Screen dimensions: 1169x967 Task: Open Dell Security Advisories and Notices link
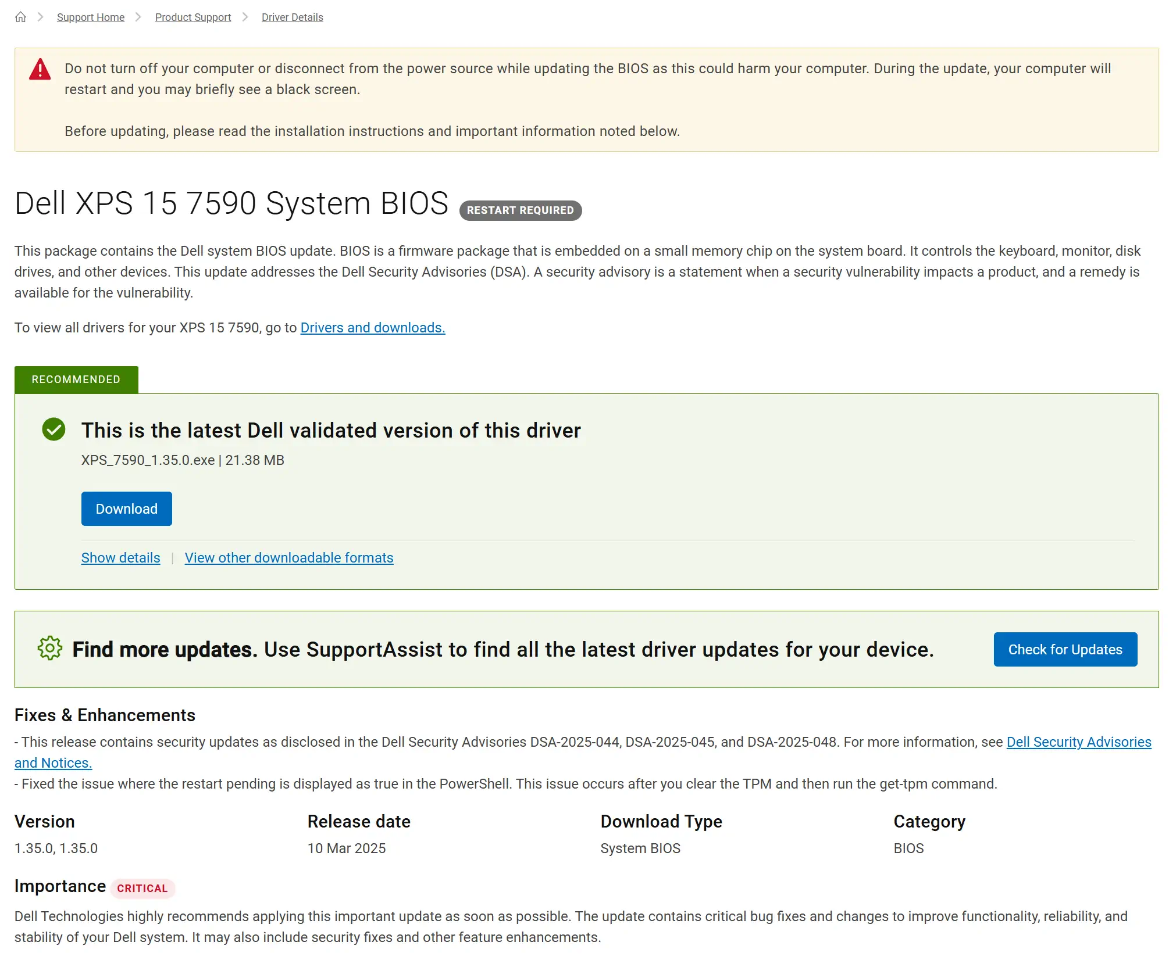1078,742
